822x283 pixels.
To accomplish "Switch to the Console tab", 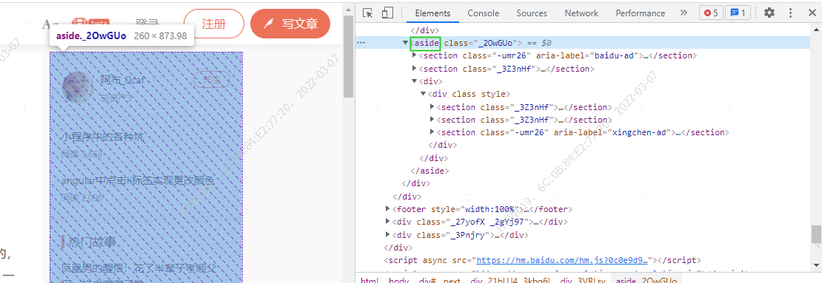I will tap(484, 13).
